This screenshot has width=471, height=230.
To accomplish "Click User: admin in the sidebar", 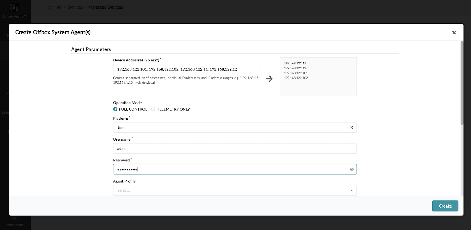I will click(x=14, y=225).
